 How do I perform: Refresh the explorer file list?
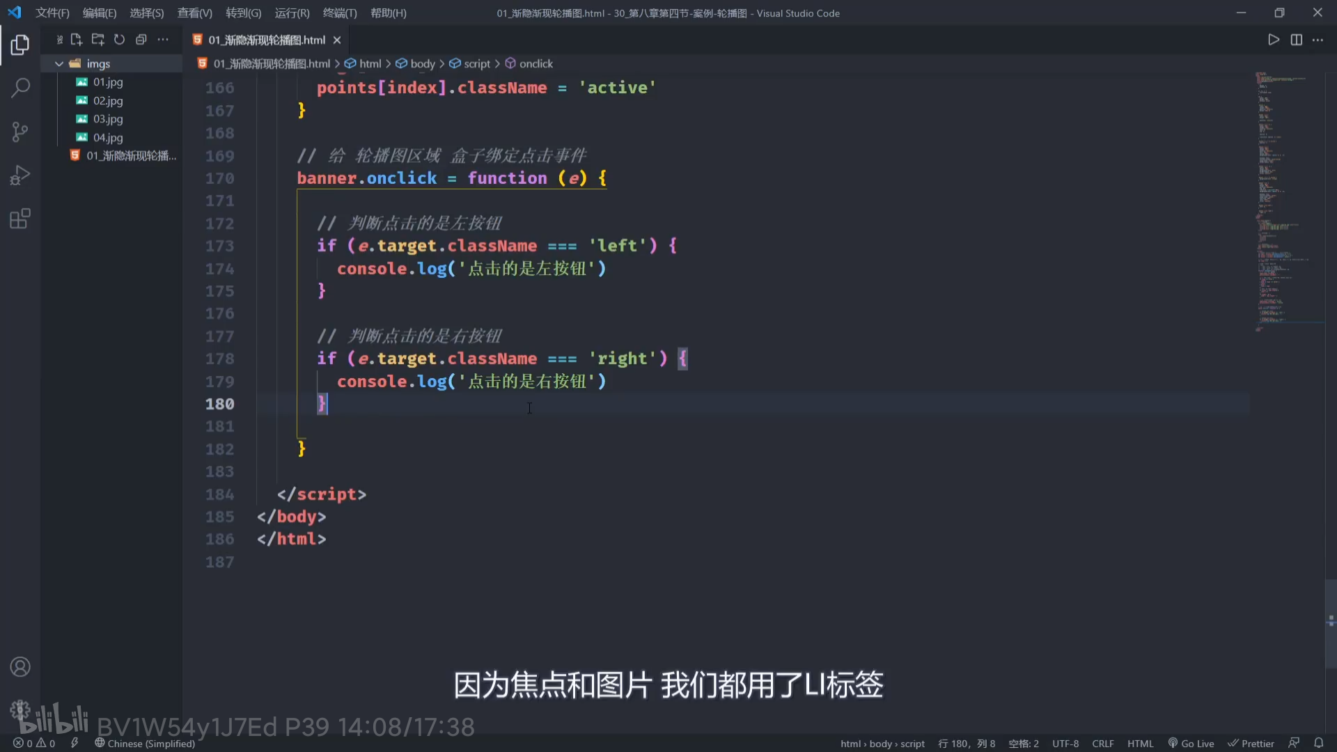(119, 40)
